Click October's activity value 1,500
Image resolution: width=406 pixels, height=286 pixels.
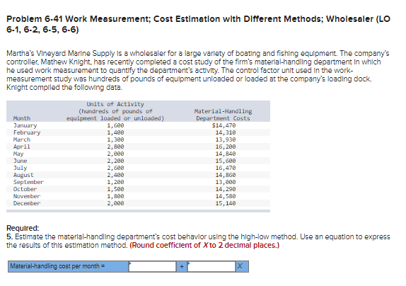115,189
